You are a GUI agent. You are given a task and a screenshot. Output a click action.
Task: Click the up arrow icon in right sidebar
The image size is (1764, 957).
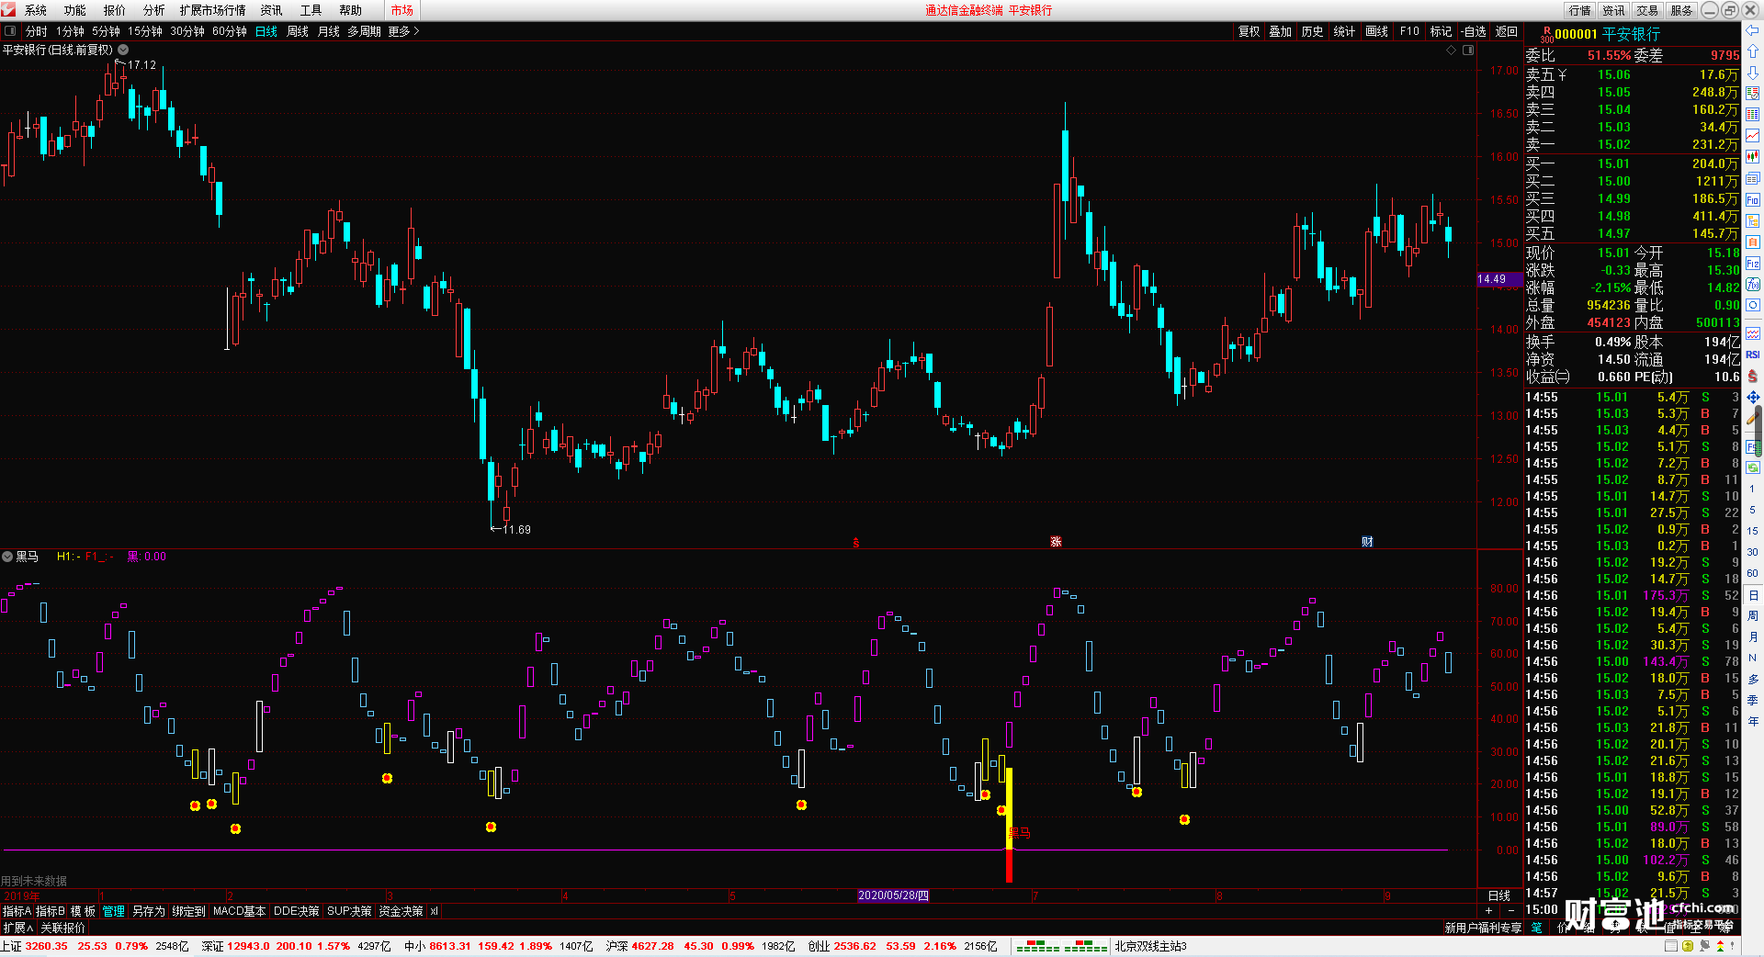click(x=1753, y=51)
